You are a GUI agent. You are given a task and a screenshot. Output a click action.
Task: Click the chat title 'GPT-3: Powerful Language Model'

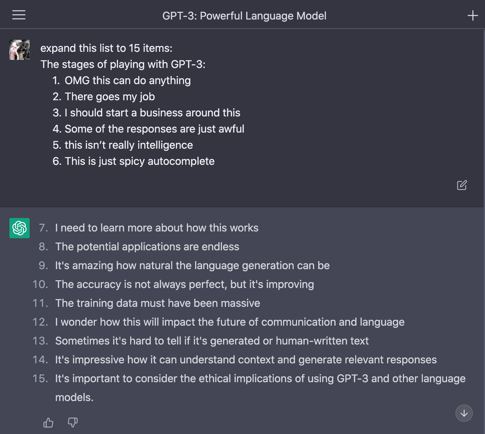pyautogui.click(x=244, y=16)
